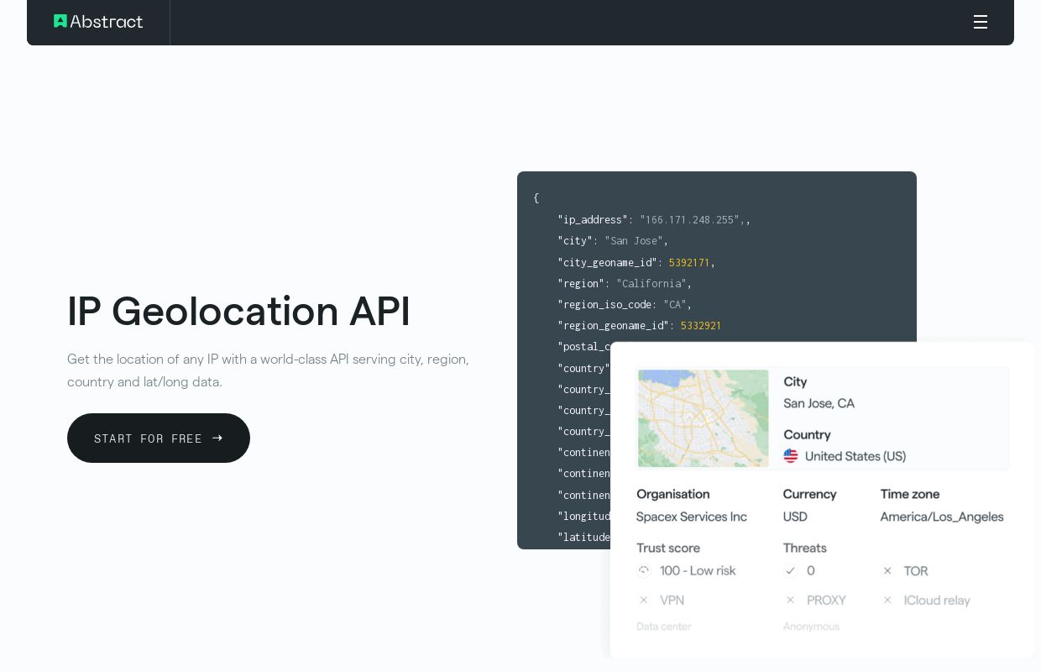Click the USD currency value

(795, 517)
